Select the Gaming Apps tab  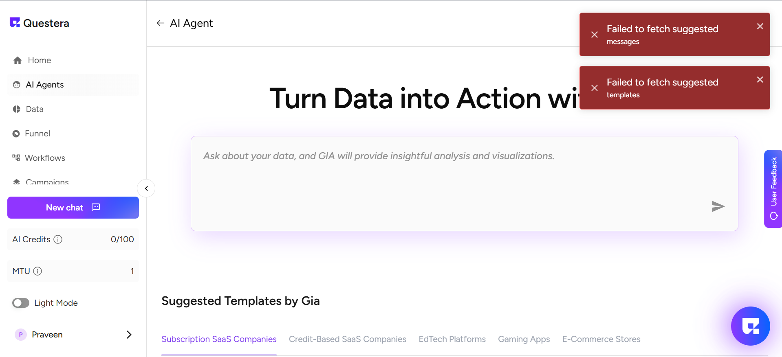tap(524, 339)
